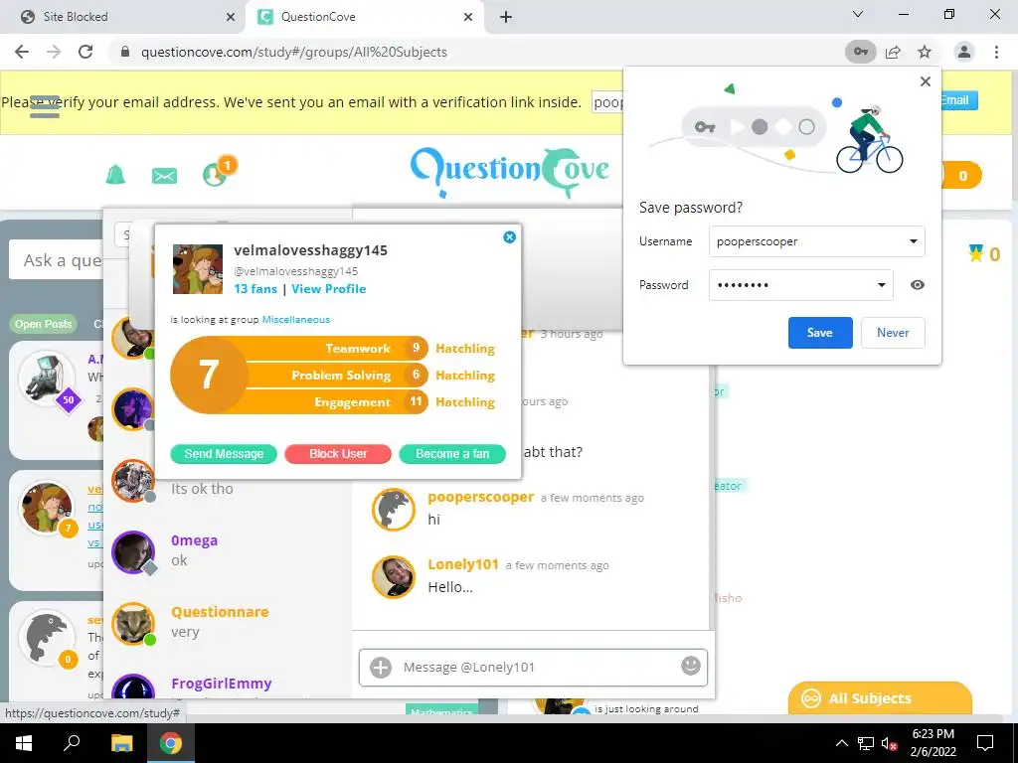Click the Block User button
Image resolution: width=1018 pixels, height=763 pixels.
(x=338, y=453)
